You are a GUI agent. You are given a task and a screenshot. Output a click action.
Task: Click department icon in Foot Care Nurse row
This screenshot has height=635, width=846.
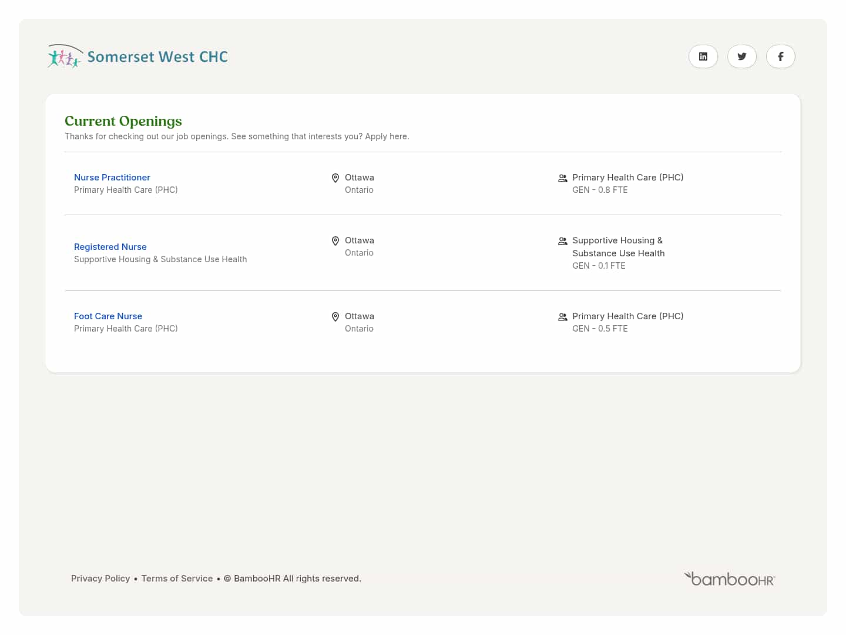tap(562, 317)
